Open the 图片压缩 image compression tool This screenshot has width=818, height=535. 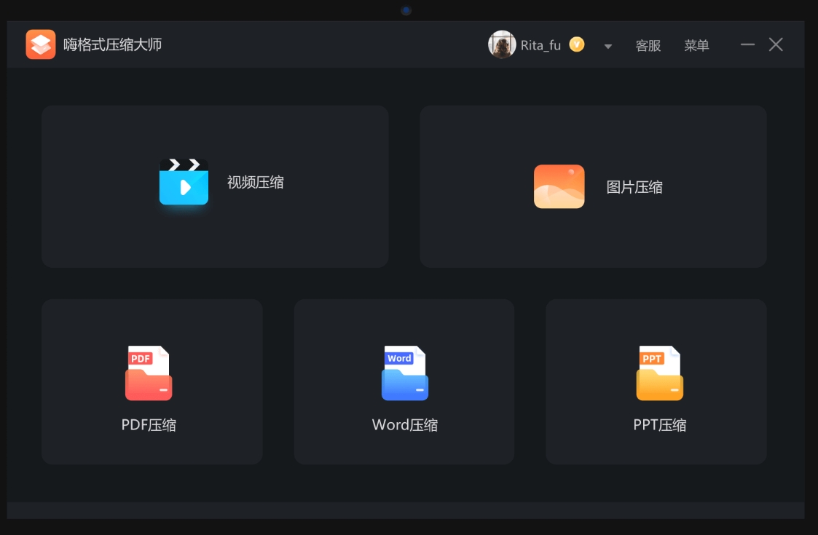pos(591,186)
